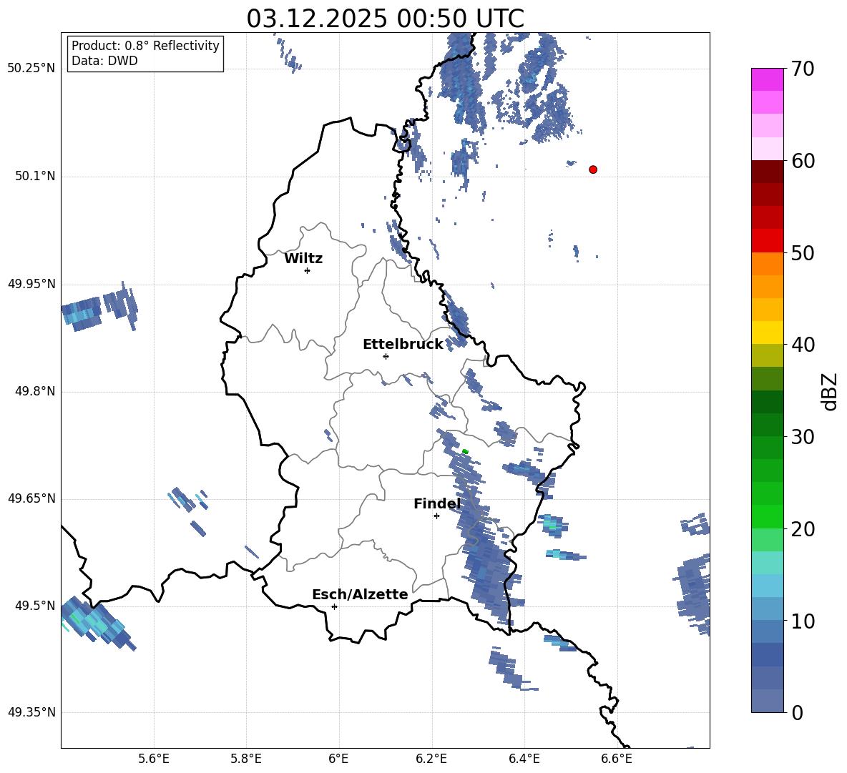The width and height of the screenshot is (847, 773).
Task: Click the colorbar value 30
Action: tap(803, 437)
